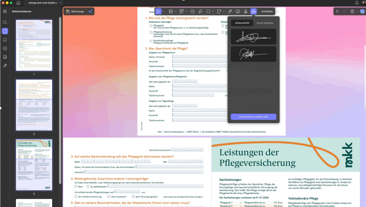Open notifications bell
366x207 pixels.
coord(357,3)
